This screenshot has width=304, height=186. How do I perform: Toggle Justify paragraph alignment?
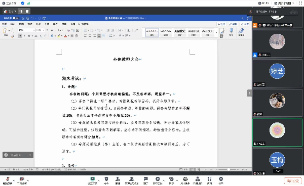[x=99, y=36]
